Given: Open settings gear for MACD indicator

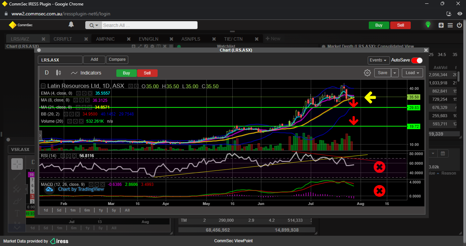Looking at the screenshot, I should tap(97, 184).
